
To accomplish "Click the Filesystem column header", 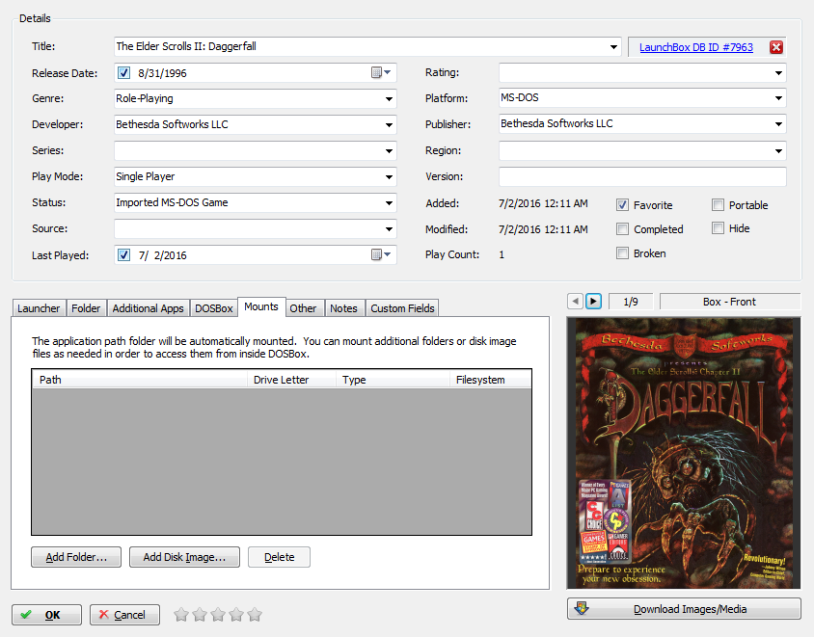I will 490,379.
